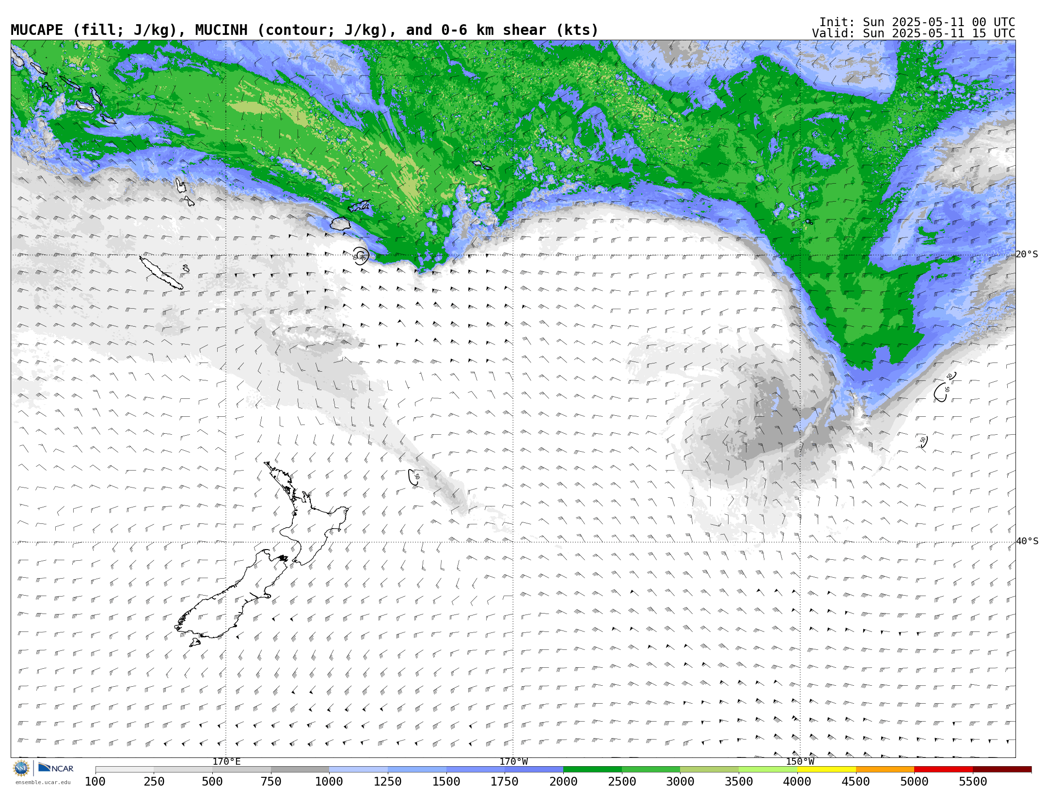Pick the lightest gray 100-250 colorbar swatch
Screen dimensions: 1047x788
pos(125,770)
